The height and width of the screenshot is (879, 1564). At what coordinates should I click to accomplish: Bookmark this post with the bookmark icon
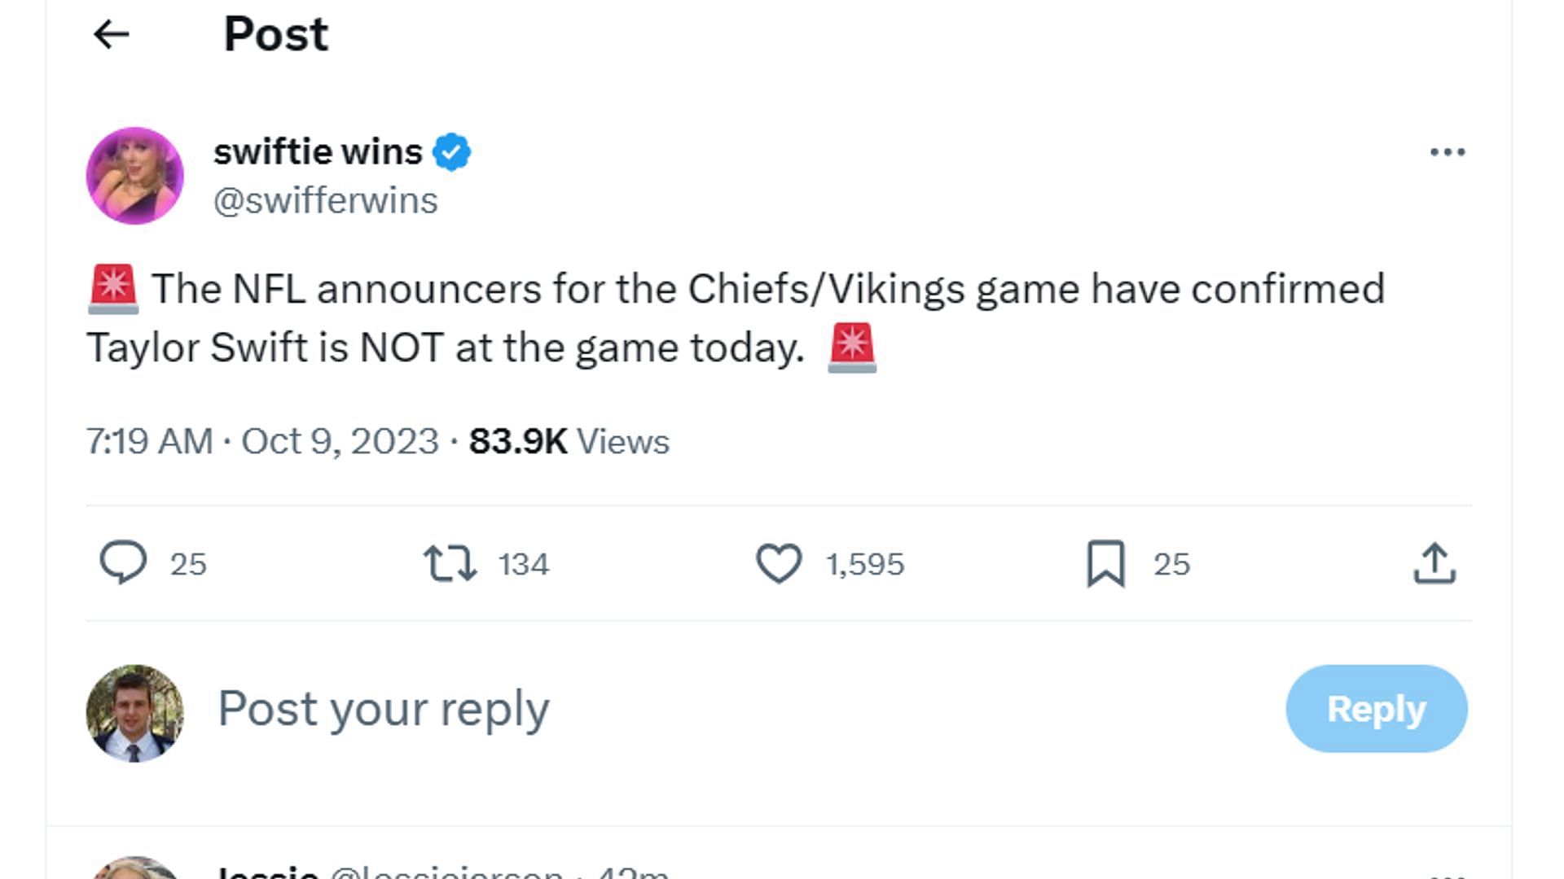click(1105, 563)
